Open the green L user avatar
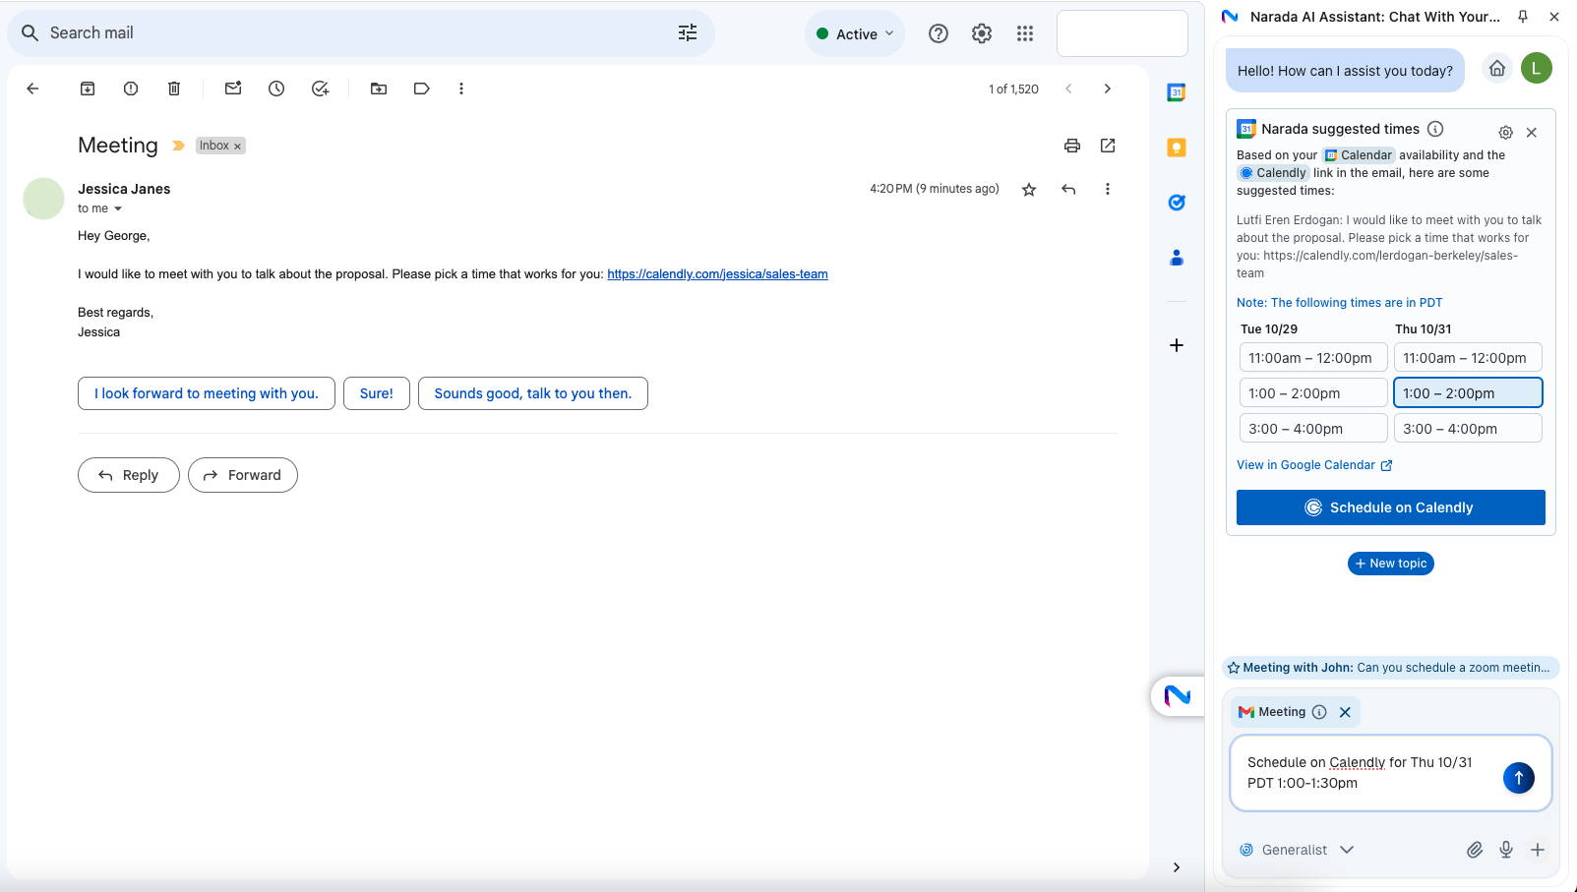Screen dimensions: 1577x892 pos(1537,68)
